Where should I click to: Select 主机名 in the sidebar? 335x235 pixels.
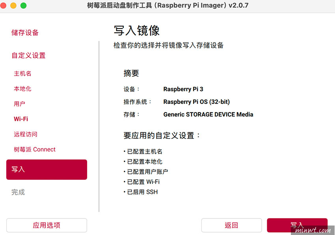[22, 73]
